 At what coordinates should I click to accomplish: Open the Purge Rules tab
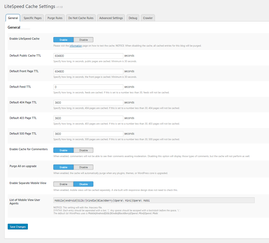click(x=55, y=18)
